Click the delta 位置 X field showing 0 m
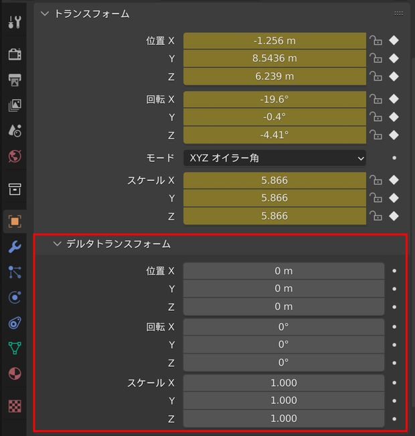Image resolution: width=415 pixels, height=436 pixels. [x=284, y=271]
